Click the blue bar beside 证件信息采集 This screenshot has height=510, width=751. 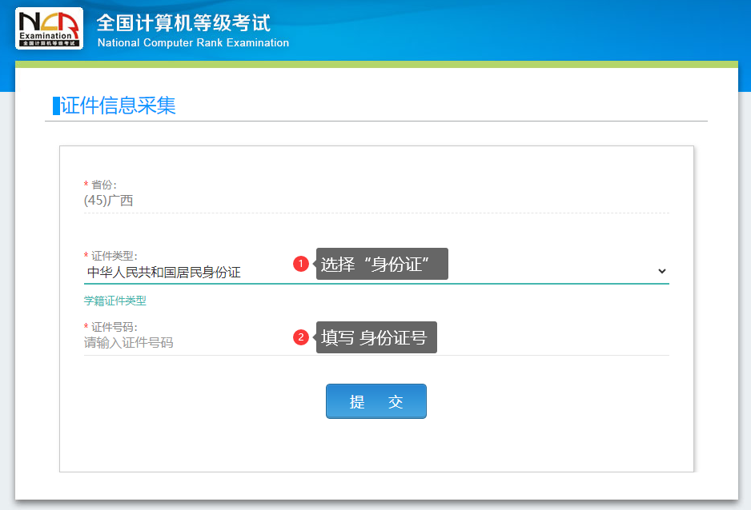tap(56, 106)
